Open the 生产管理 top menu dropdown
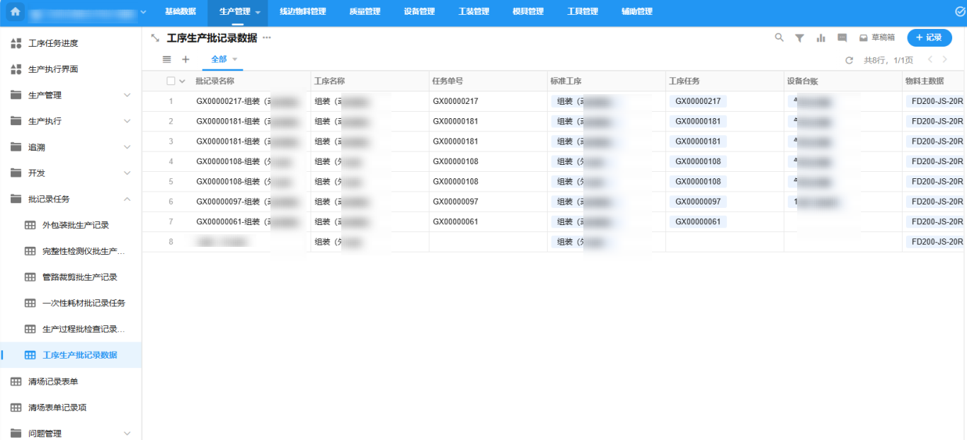 [x=258, y=12]
